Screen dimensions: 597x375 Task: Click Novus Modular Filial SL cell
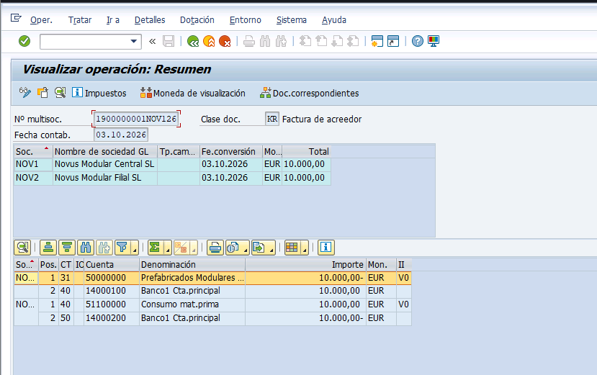(x=105, y=178)
